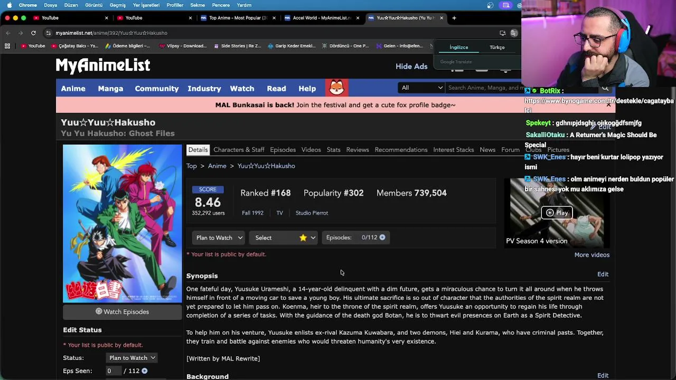
Task: Open the Help navigation menu
Action: point(307,89)
